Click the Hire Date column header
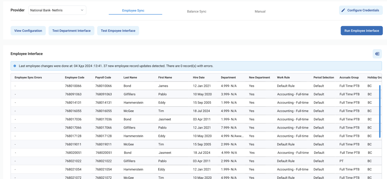Image resolution: width=387 pixels, height=179 pixels. [x=199, y=78]
